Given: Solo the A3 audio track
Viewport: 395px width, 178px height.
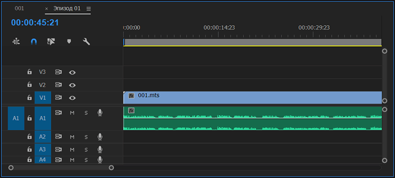Looking at the screenshot, I should click(x=86, y=149).
